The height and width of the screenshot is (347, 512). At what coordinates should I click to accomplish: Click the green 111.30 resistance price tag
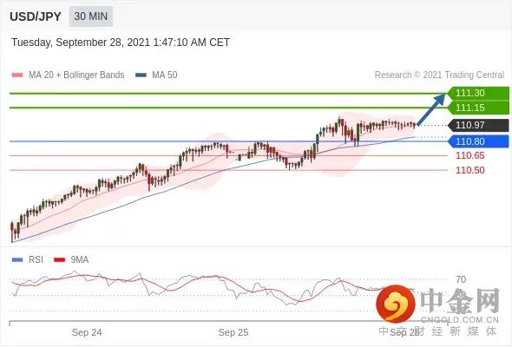click(478, 93)
